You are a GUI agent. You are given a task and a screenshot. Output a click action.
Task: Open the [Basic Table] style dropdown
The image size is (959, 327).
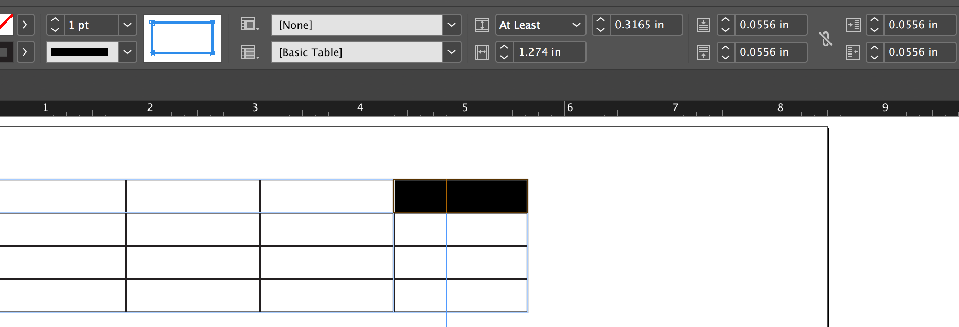point(452,52)
